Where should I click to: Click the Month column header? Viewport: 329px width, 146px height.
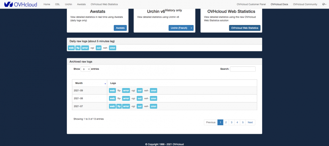[89, 83]
